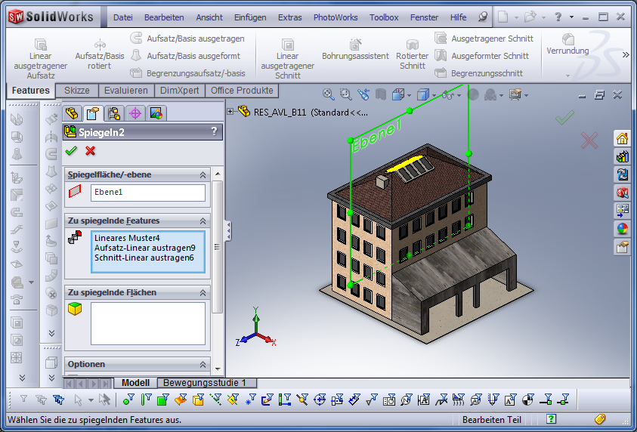The height and width of the screenshot is (432, 637).
Task: Click the Spiegeln2 help question mark
Action: 214,131
